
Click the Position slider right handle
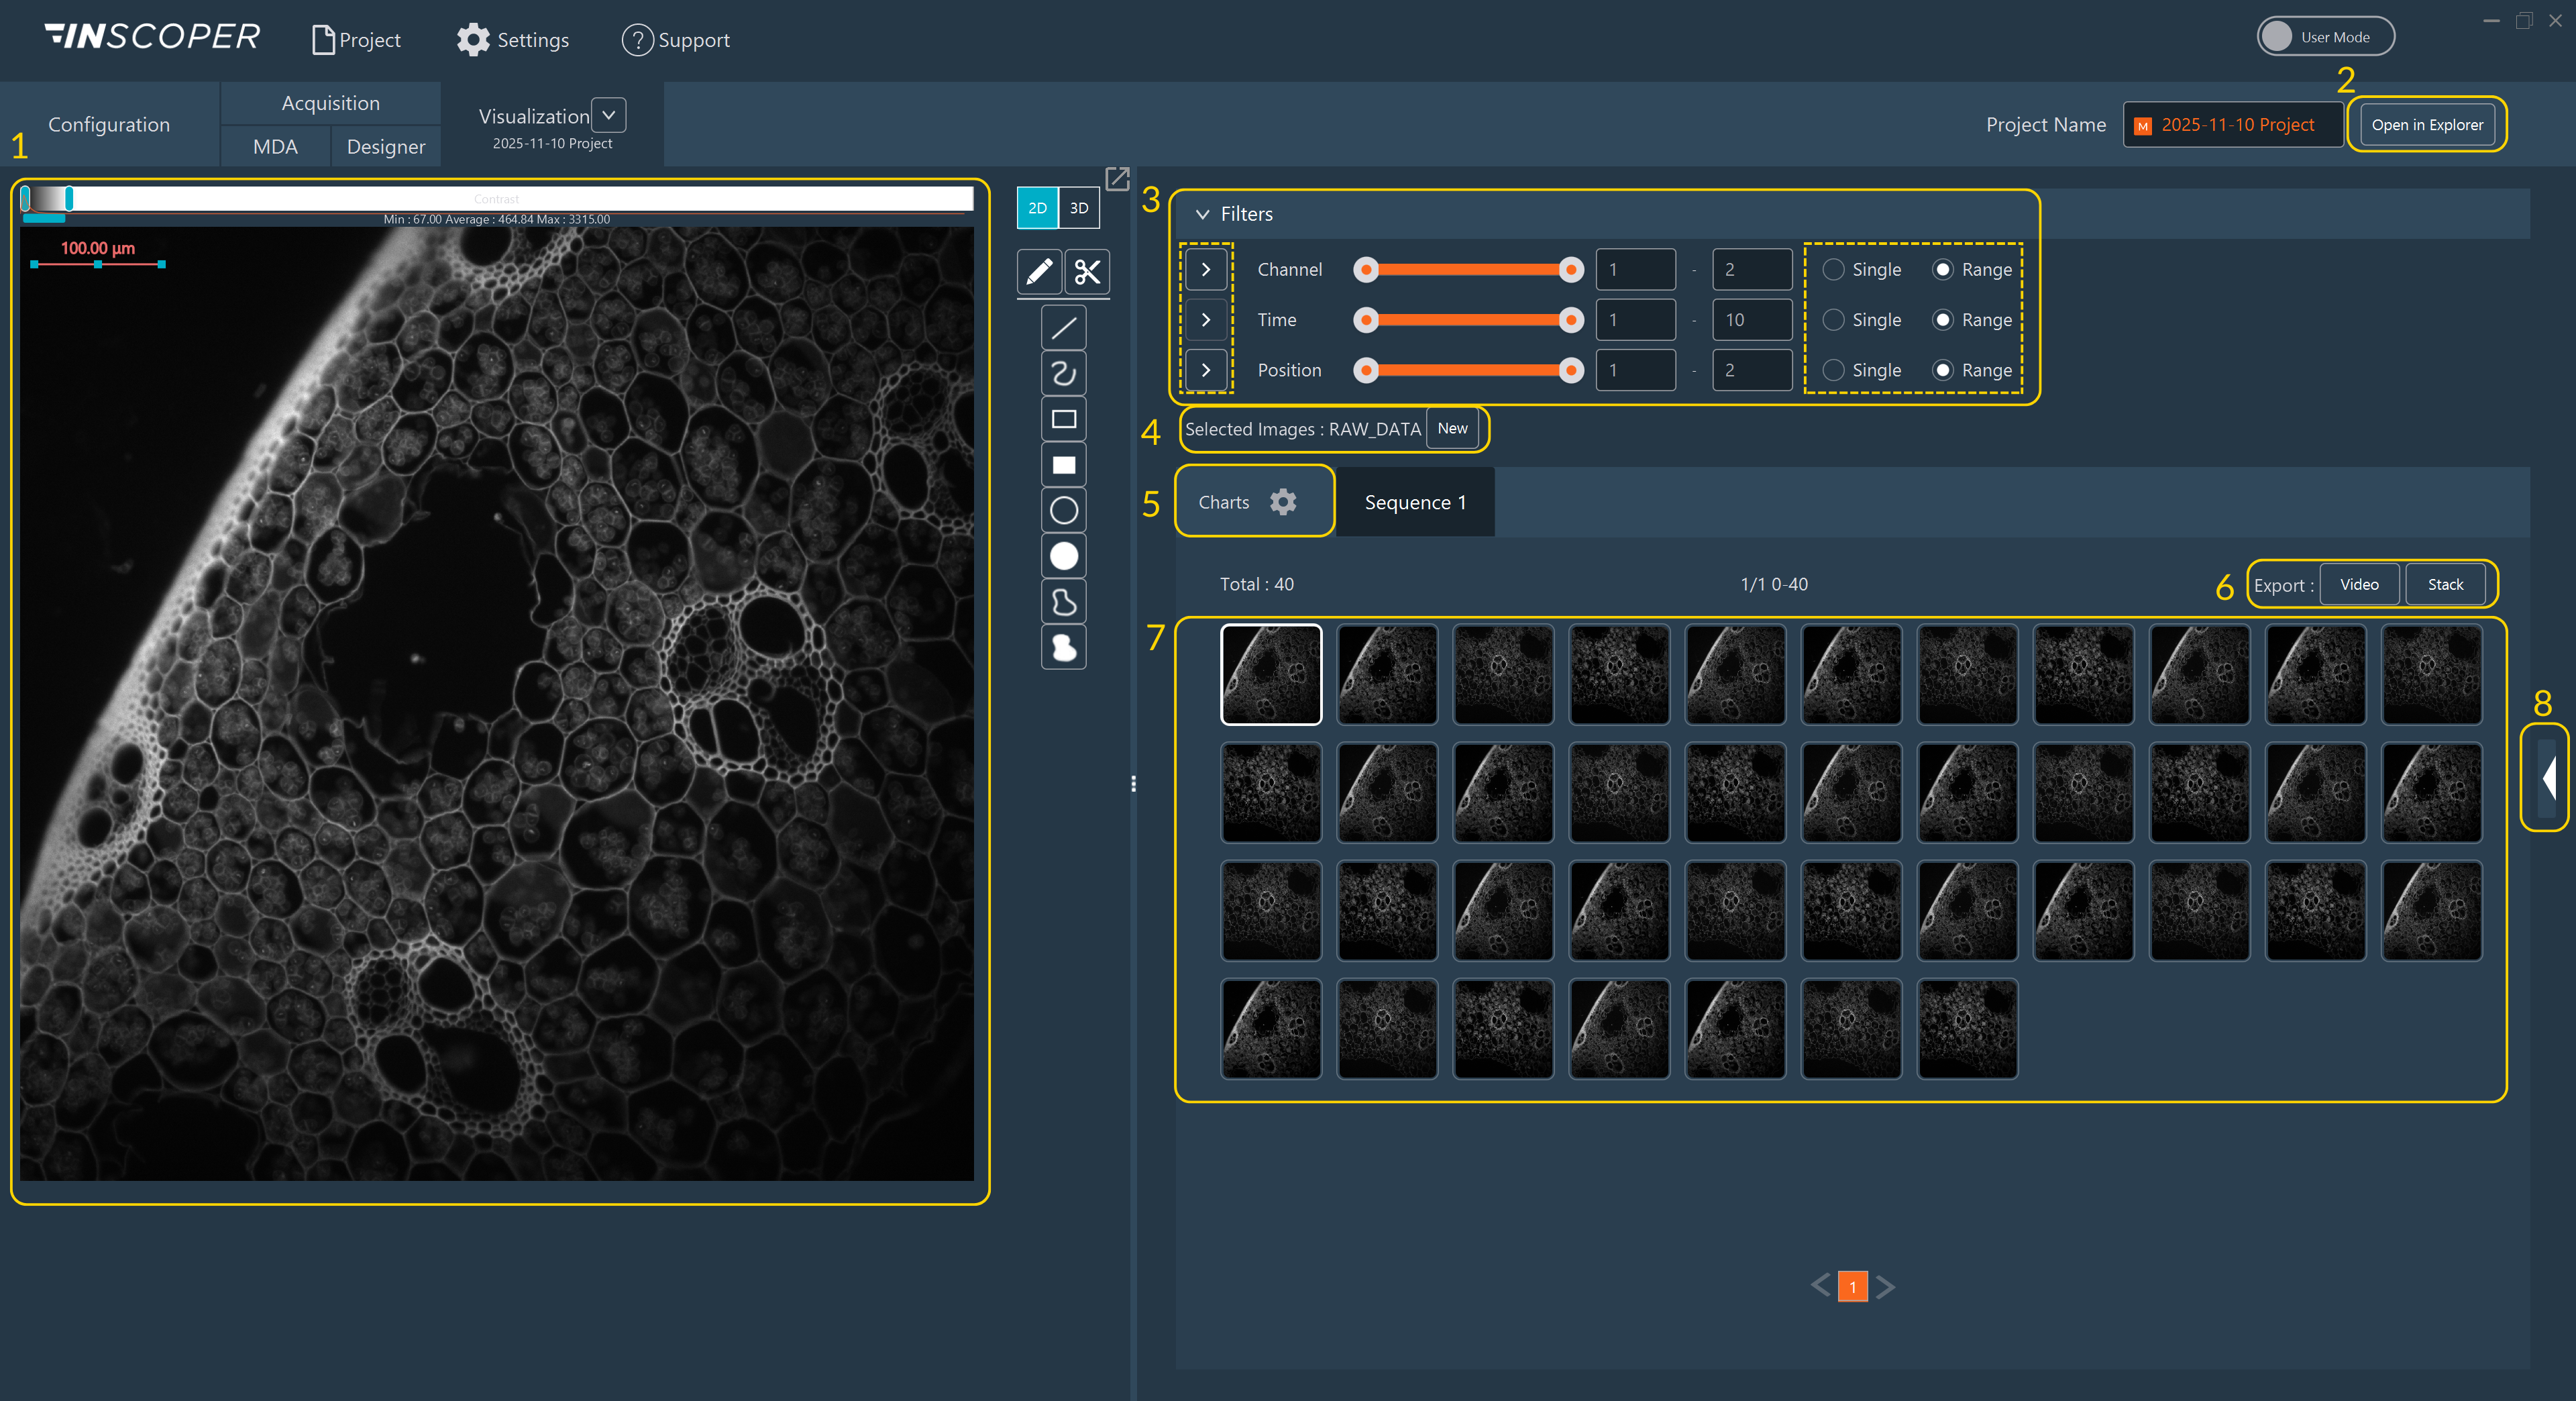pos(1571,371)
